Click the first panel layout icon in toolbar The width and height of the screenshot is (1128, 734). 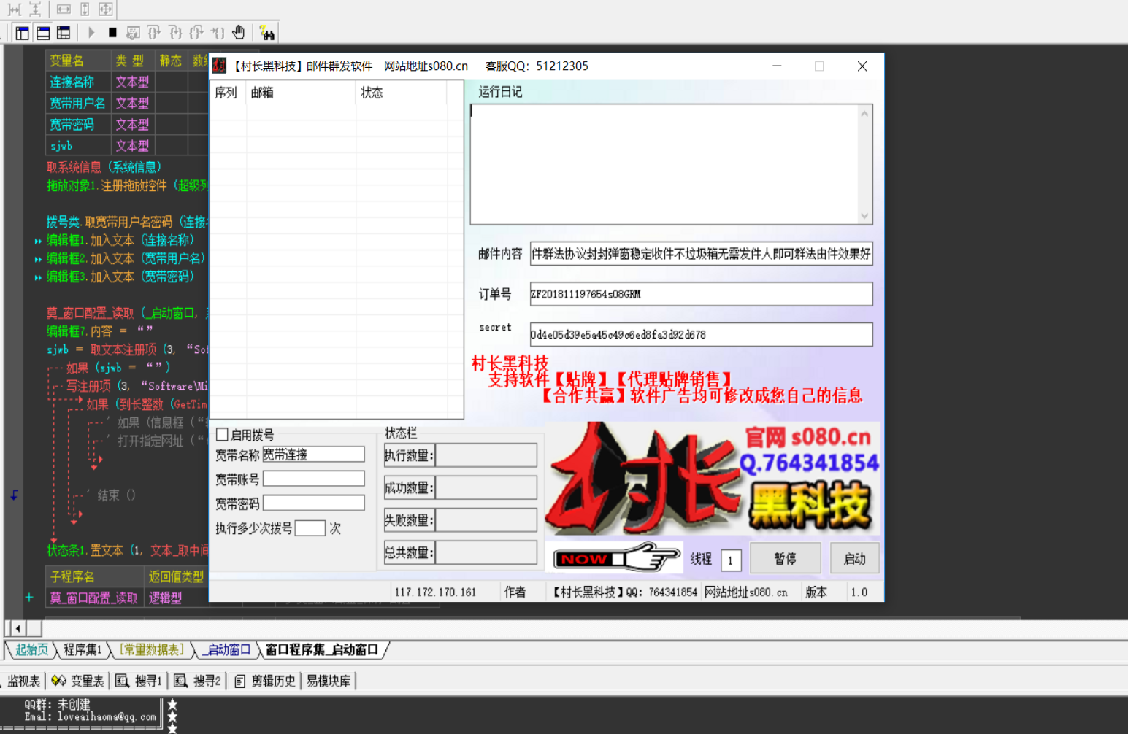[23, 33]
